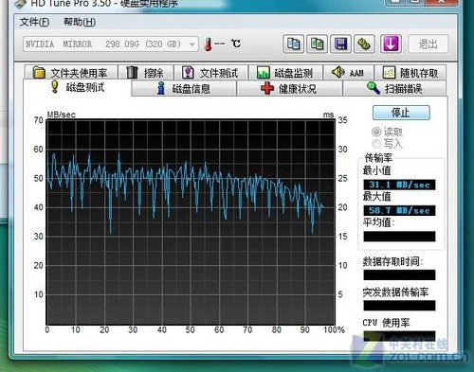Switch to the 磁盘信息 tab
474x372 pixels.
[184, 88]
